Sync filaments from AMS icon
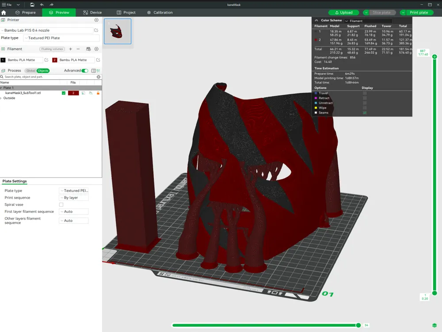 point(88,49)
